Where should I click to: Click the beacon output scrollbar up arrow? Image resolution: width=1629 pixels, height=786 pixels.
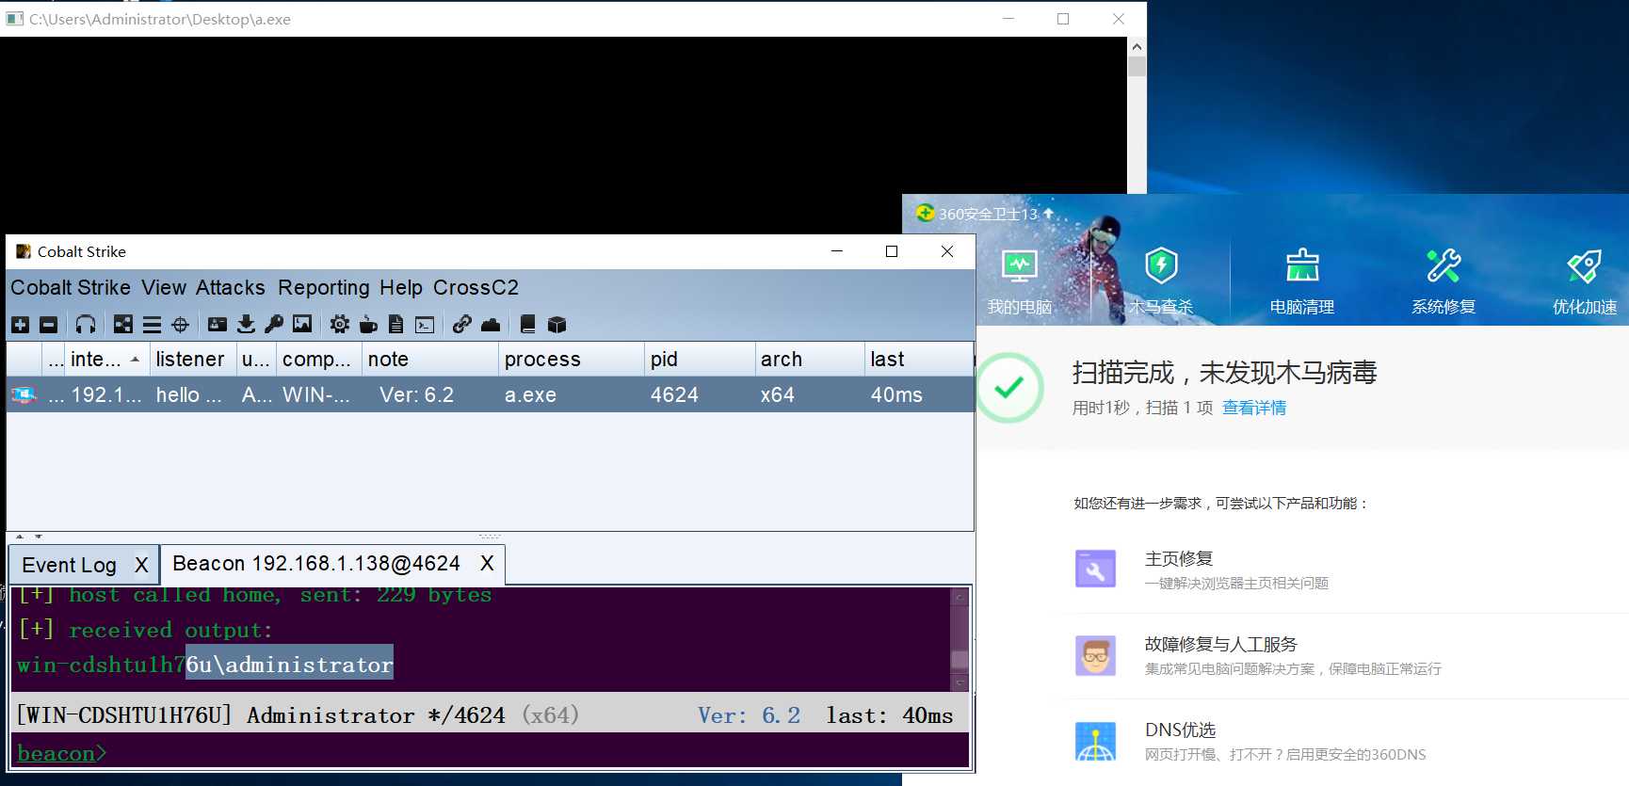(960, 596)
